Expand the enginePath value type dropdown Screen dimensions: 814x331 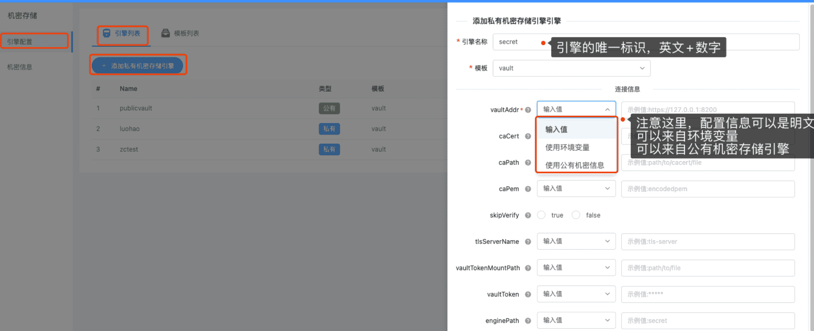click(x=576, y=320)
